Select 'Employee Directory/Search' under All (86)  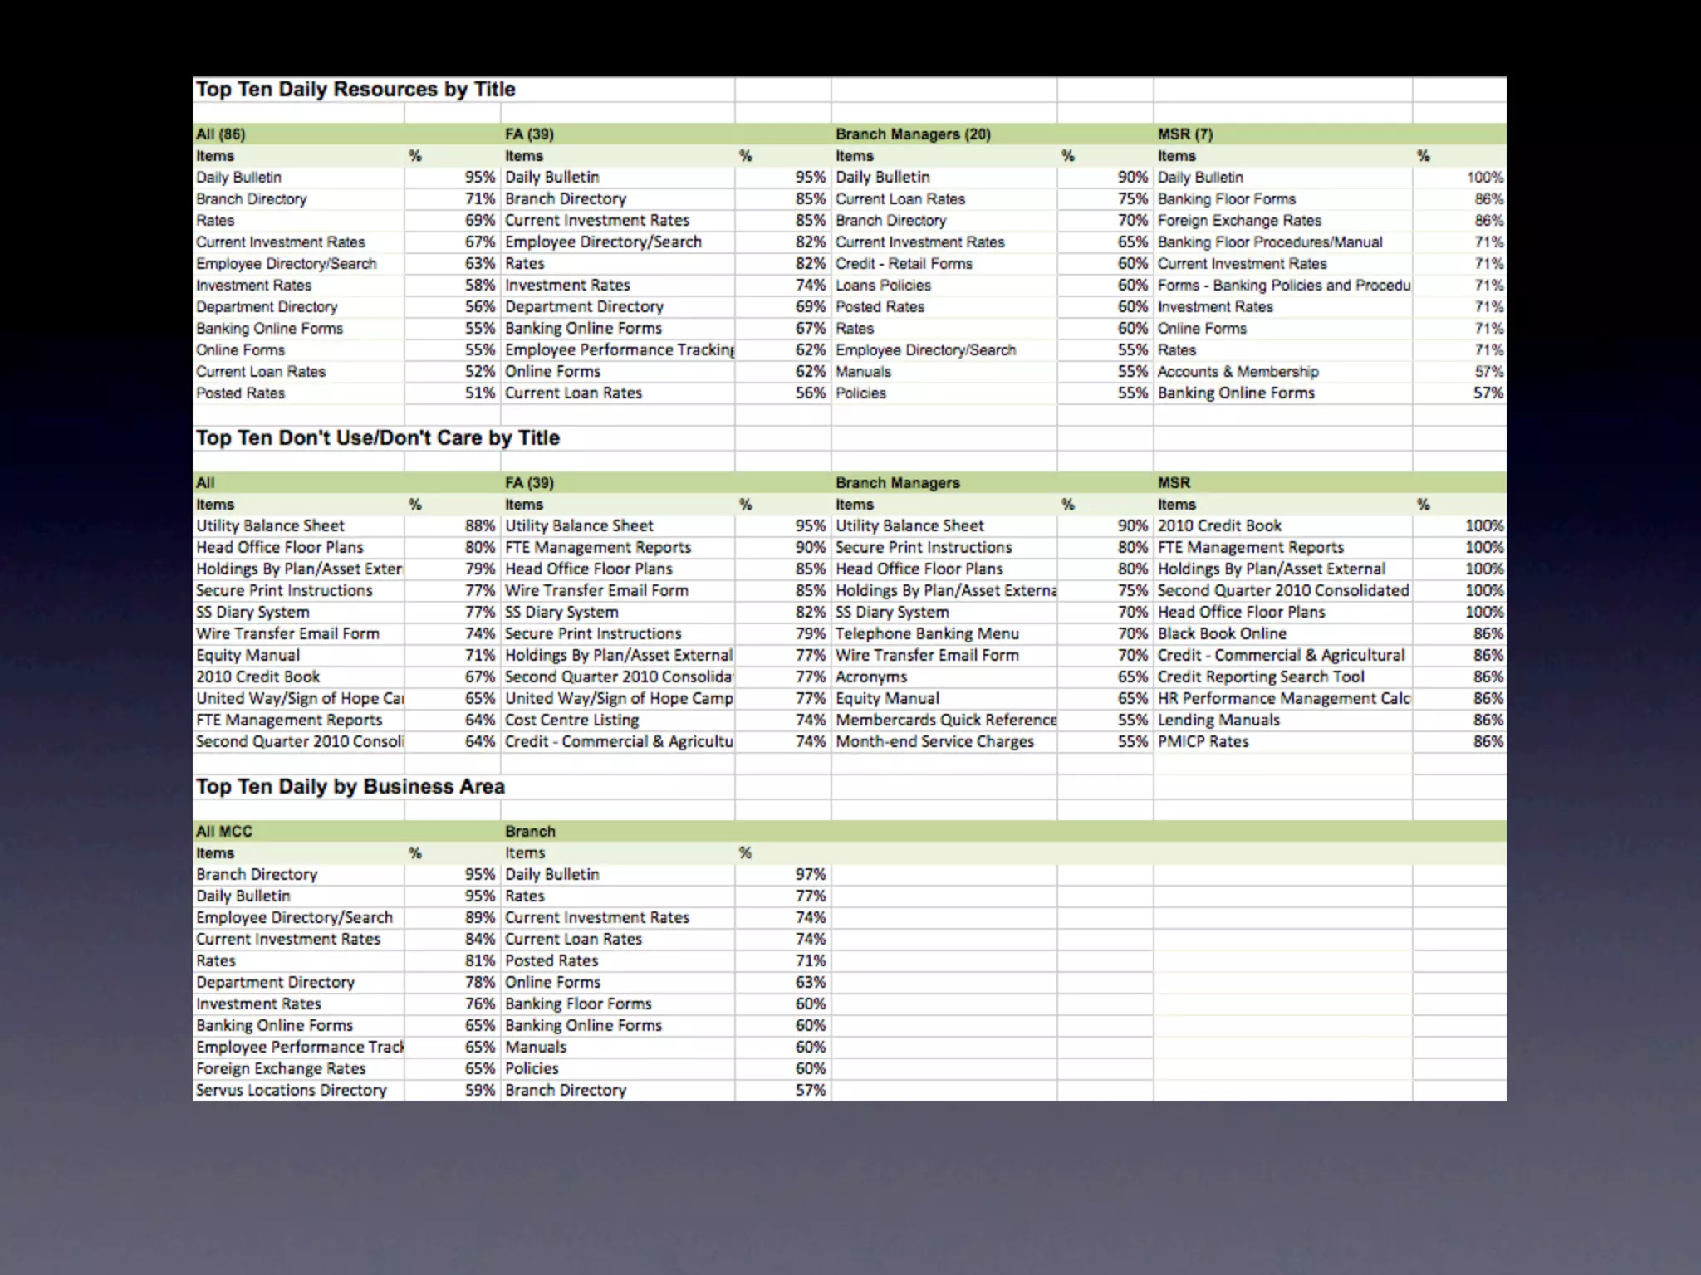[x=287, y=264]
